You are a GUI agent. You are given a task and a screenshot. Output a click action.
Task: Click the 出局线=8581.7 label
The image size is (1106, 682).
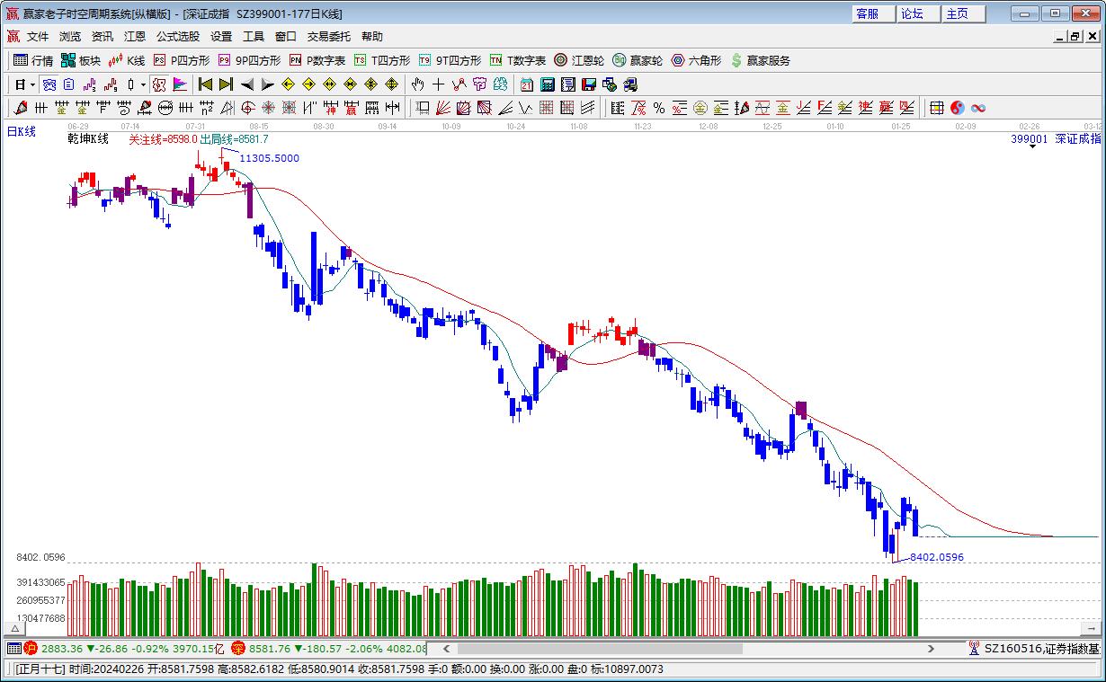pos(234,139)
